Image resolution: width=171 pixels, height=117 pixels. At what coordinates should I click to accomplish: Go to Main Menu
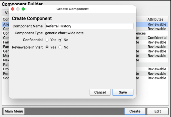click(x=14, y=111)
